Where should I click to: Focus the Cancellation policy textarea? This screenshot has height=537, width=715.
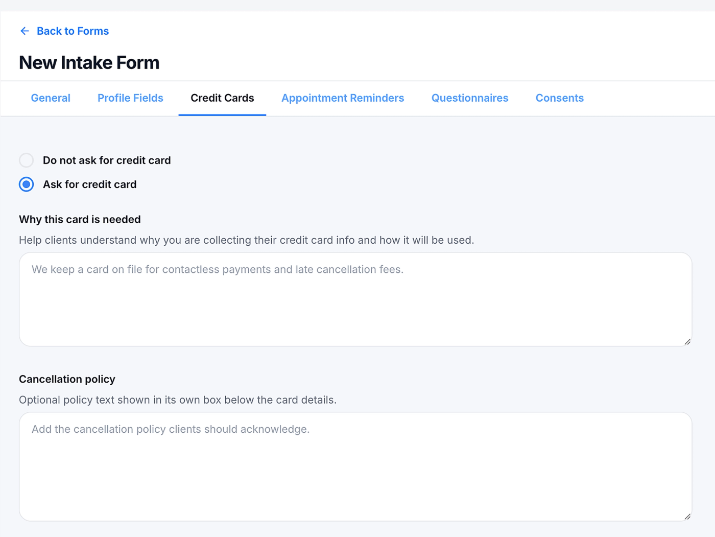point(355,466)
